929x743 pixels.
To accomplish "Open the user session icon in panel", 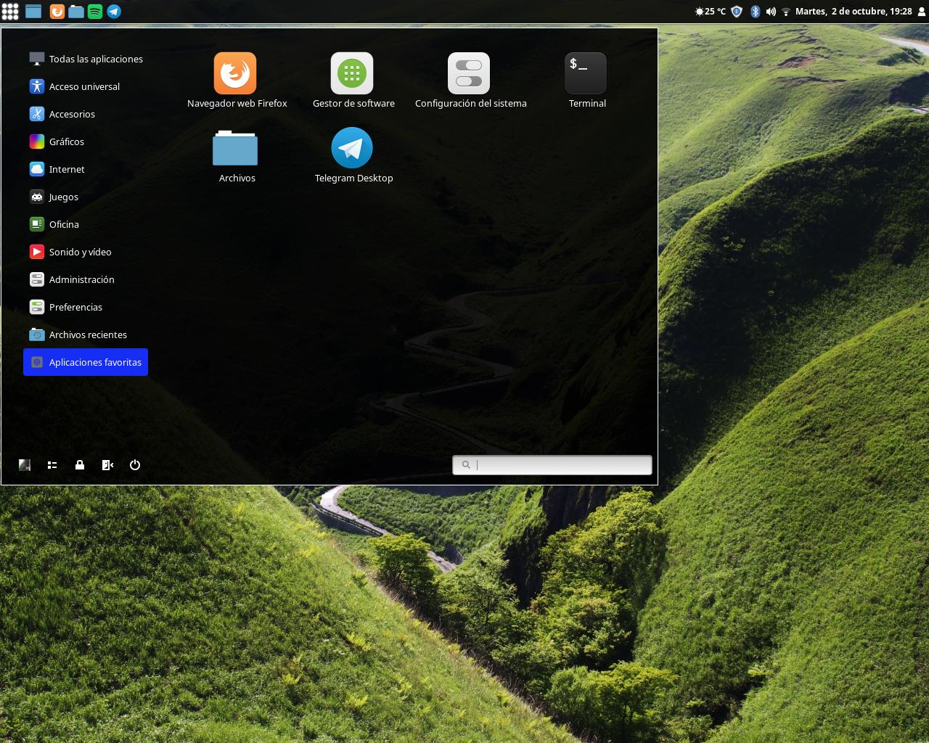I will point(922,11).
